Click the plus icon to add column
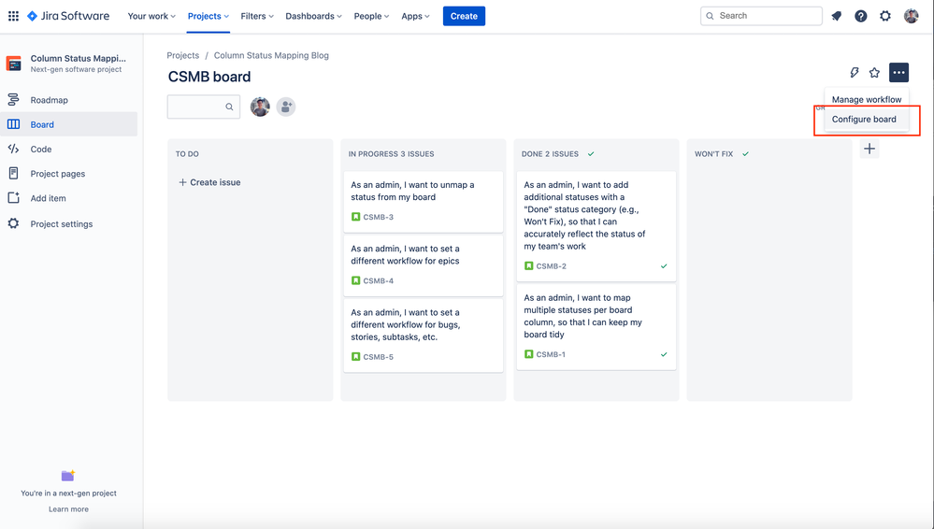This screenshot has width=934, height=529. coord(869,149)
